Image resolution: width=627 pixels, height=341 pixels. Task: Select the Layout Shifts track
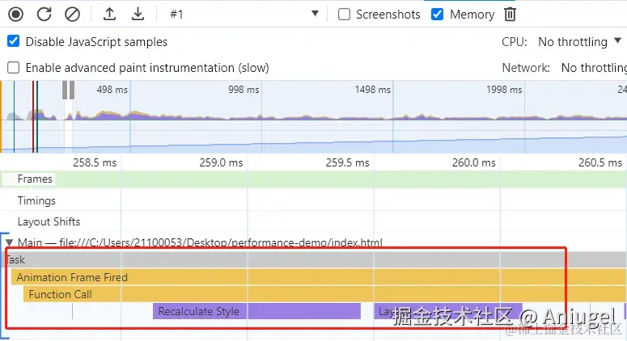[49, 221]
